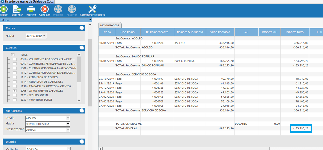Switch to Listado de Aging window tab

[27, 2]
